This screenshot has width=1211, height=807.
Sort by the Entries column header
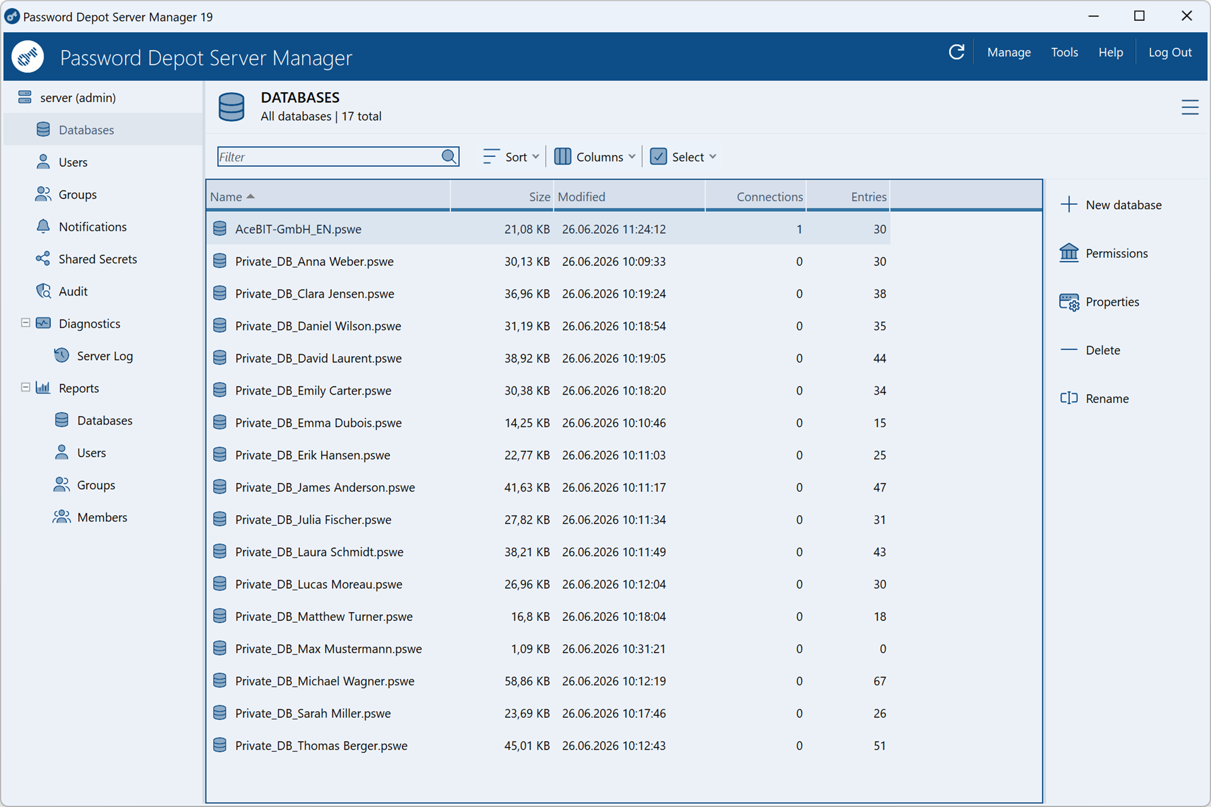(x=848, y=197)
